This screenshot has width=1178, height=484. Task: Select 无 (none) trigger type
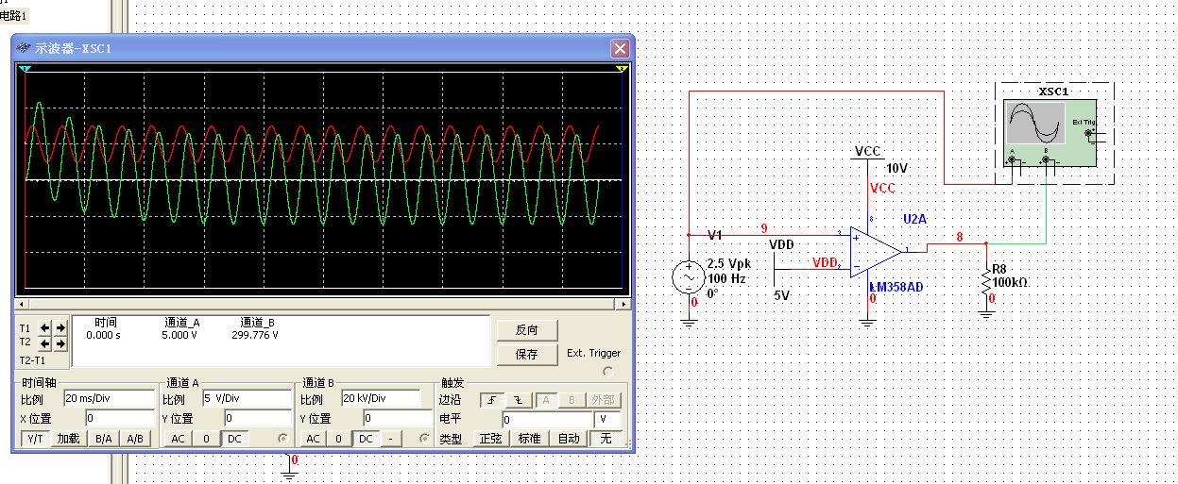click(x=606, y=439)
